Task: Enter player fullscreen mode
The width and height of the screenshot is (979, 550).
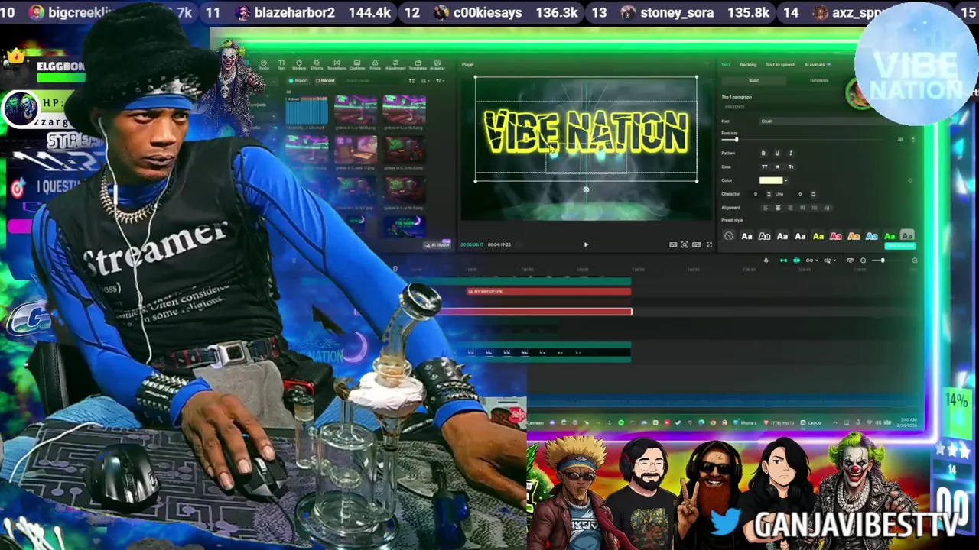Action: (709, 244)
